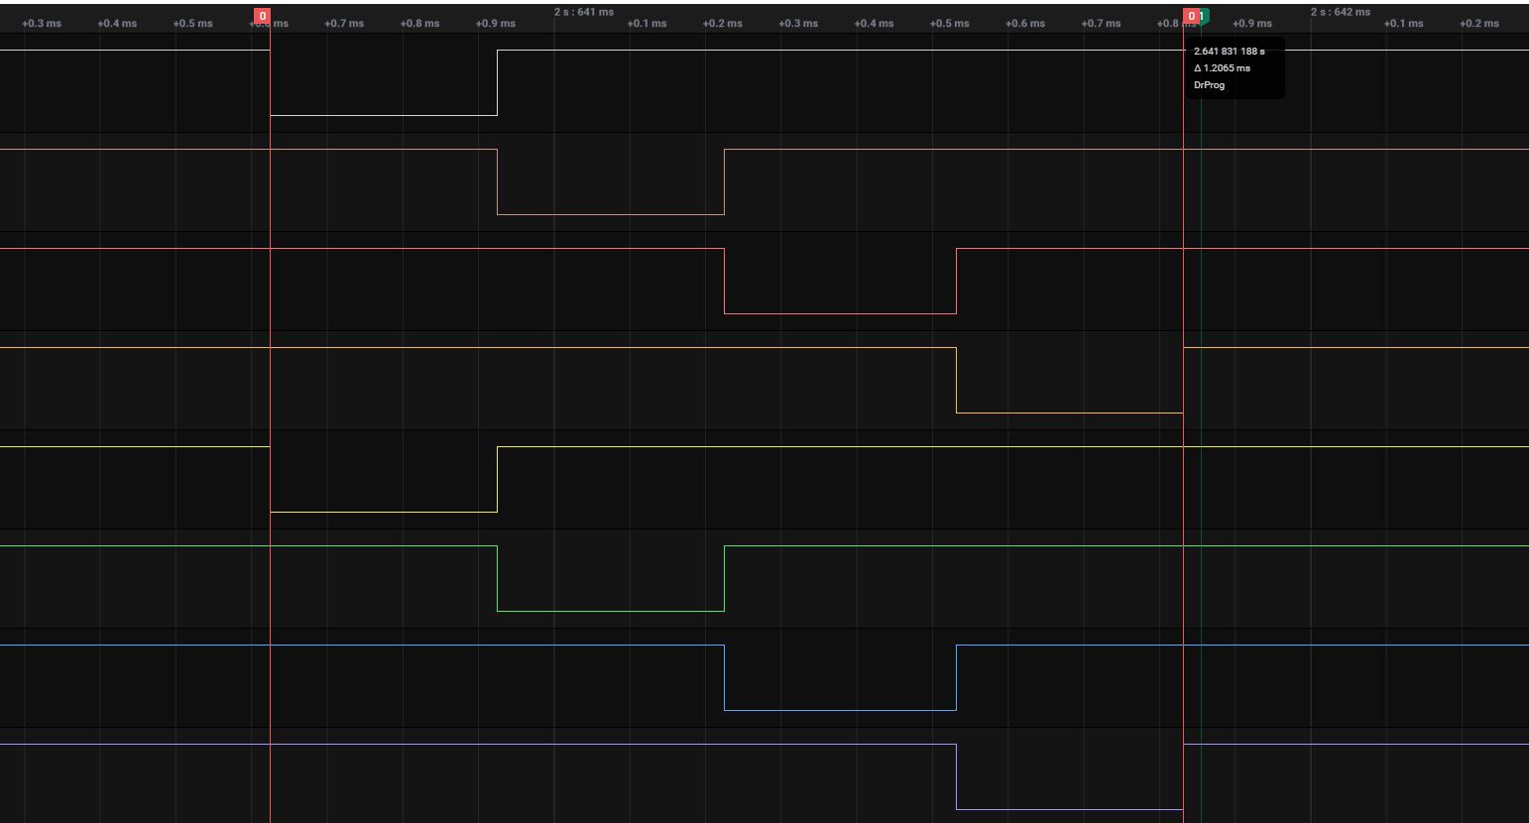Select the lone red 0 timing marker flag

coord(262,16)
